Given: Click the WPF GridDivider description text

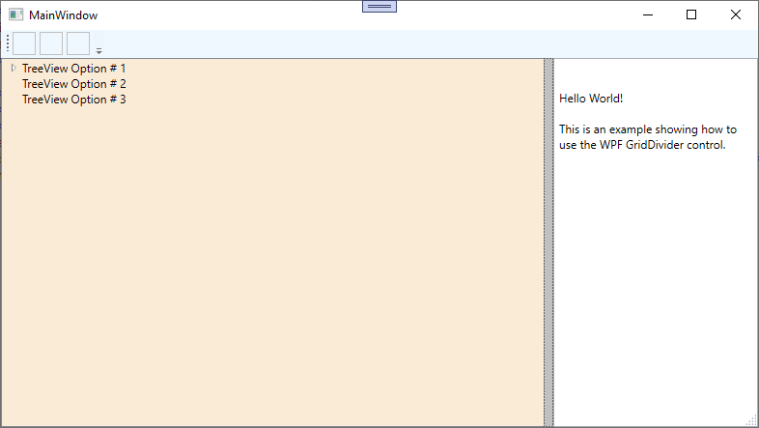Looking at the screenshot, I should coord(648,137).
